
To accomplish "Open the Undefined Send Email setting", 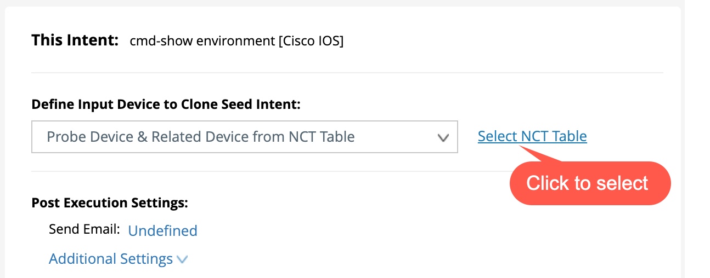I will (162, 231).
